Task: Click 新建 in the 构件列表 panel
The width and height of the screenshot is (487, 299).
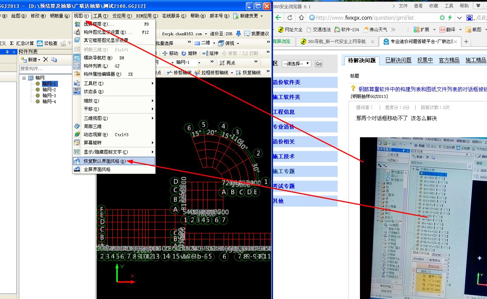Action: point(30,59)
